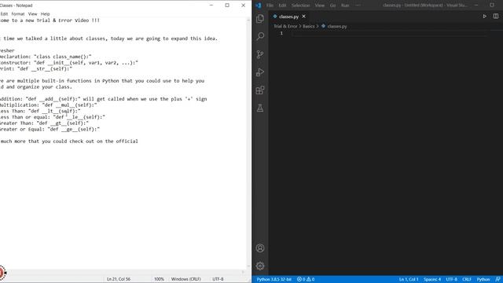This screenshot has width=503, height=283.
Task: Click 100% zoom in Notepad status bar
Action: tap(159, 279)
